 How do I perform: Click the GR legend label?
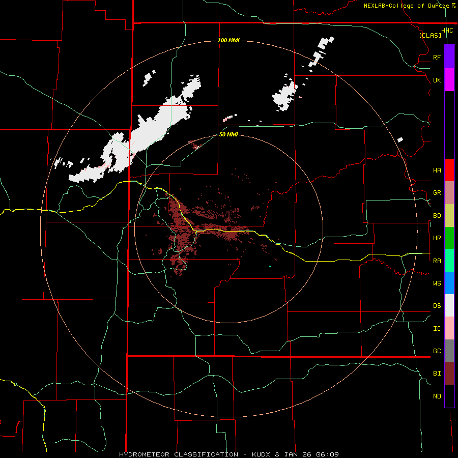(437, 193)
